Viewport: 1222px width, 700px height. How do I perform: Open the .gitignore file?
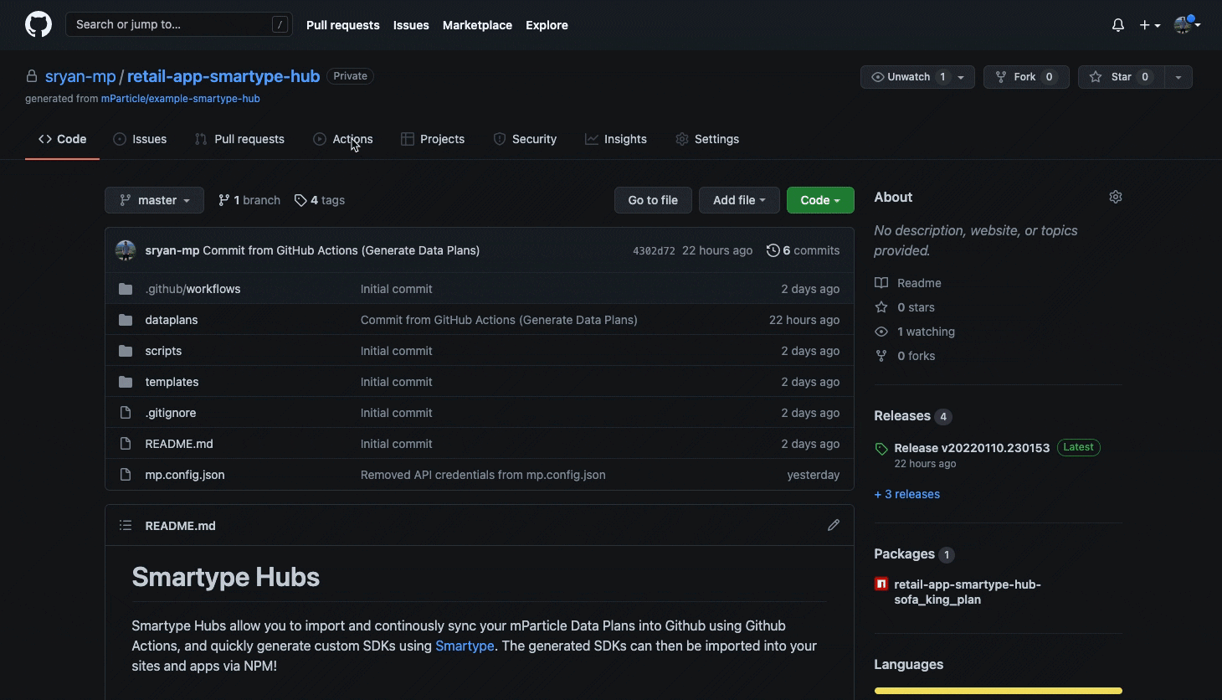[171, 413]
